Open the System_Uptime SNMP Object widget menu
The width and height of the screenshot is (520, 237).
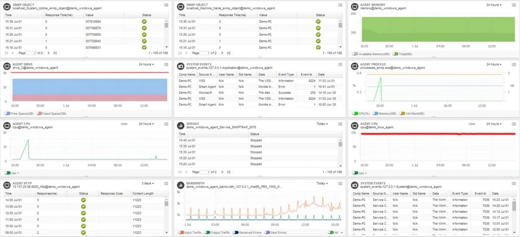pos(166,5)
